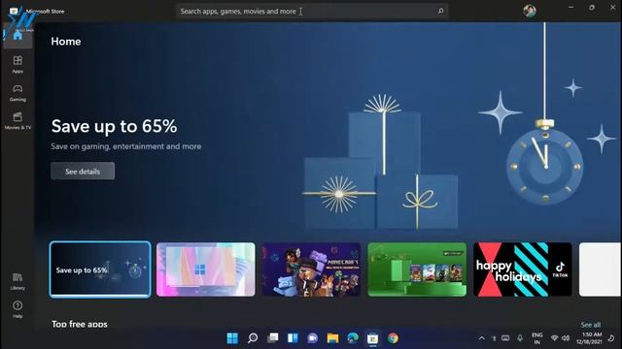Open the Gaming section

pyautogui.click(x=17, y=93)
